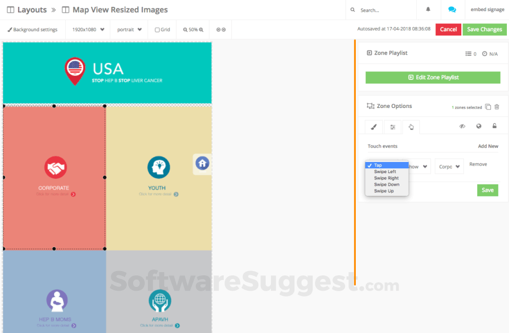Image resolution: width=509 pixels, height=333 pixels.
Task: Open the 1920x1080 resolution dropdown
Action: click(x=88, y=30)
